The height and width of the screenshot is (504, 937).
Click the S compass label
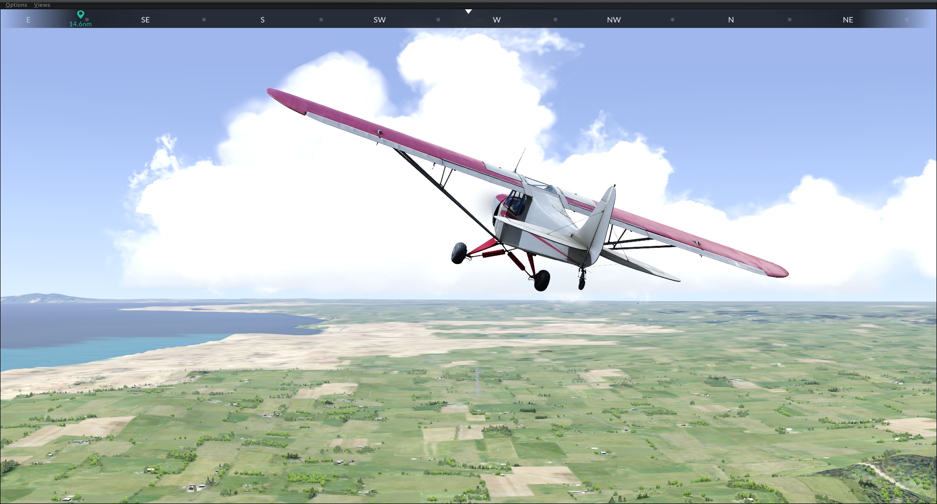(263, 20)
